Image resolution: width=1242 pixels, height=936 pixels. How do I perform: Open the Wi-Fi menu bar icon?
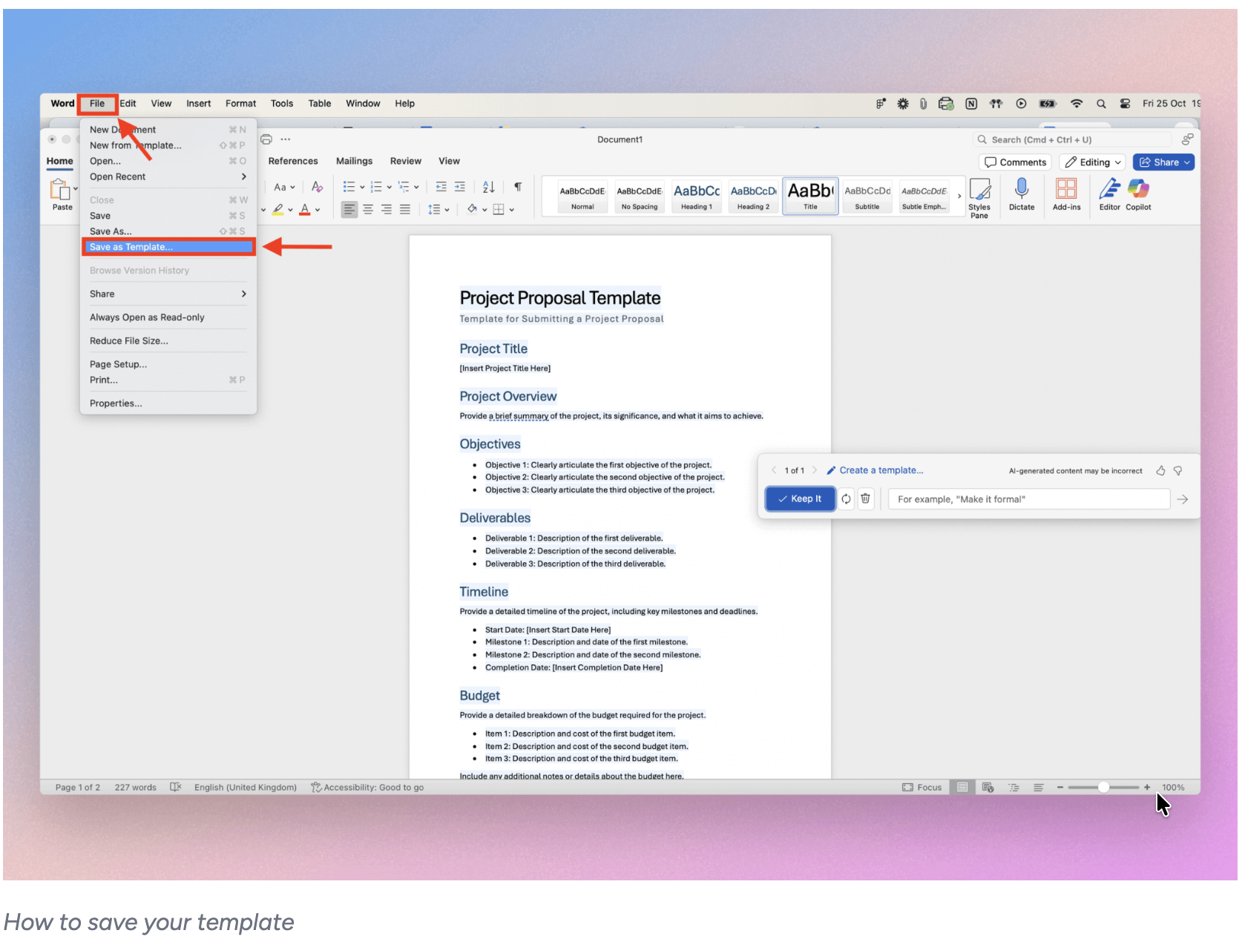1077,104
